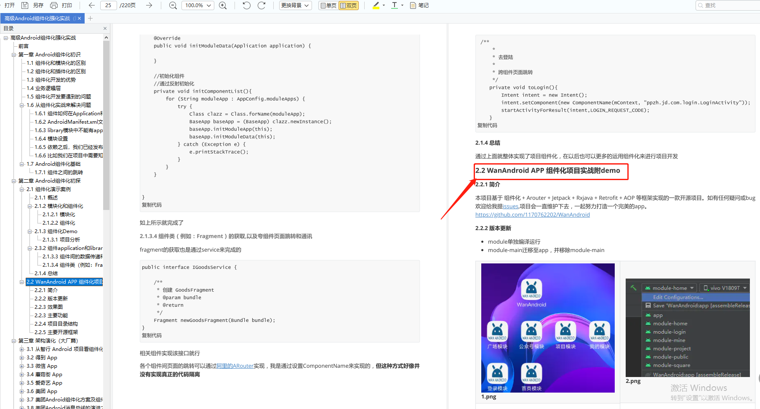Open 2.1.4 总结 outline entry
Screen dimensions: 760x409
tap(46, 274)
